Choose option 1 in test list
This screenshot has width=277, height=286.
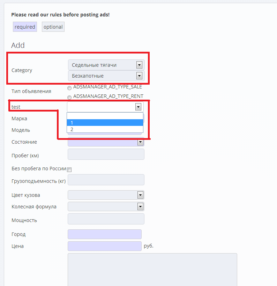(105, 122)
